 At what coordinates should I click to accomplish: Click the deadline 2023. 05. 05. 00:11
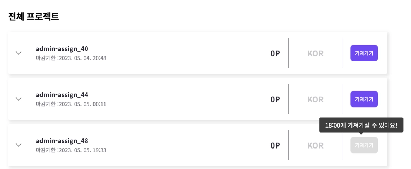pos(82,104)
